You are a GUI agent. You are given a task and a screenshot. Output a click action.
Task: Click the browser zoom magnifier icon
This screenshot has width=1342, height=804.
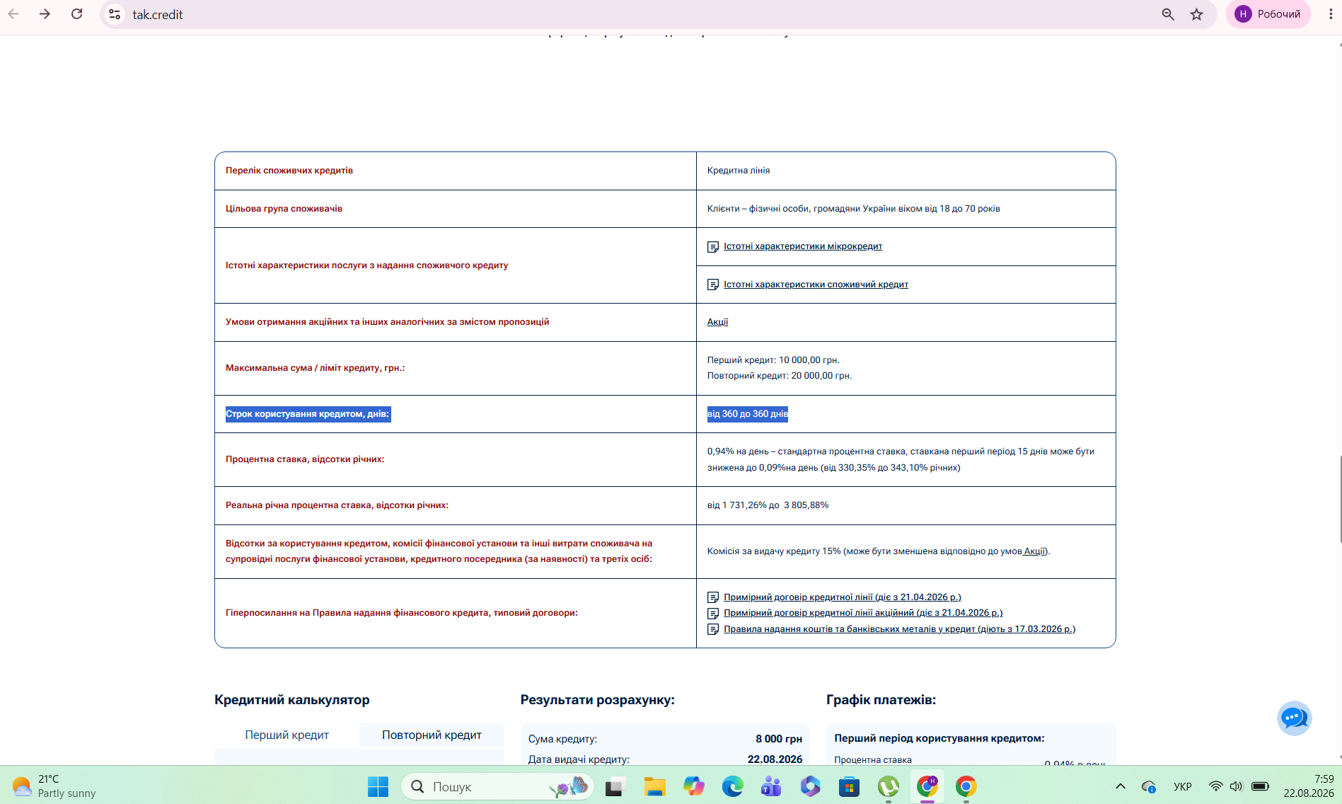1168,14
